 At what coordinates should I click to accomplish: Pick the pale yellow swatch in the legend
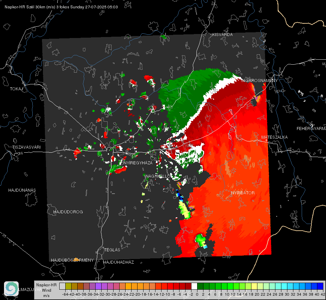coord(254,286)
